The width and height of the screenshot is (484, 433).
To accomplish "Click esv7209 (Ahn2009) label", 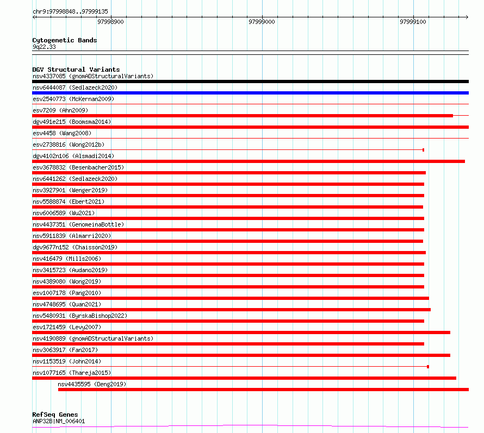I will [60, 110].
